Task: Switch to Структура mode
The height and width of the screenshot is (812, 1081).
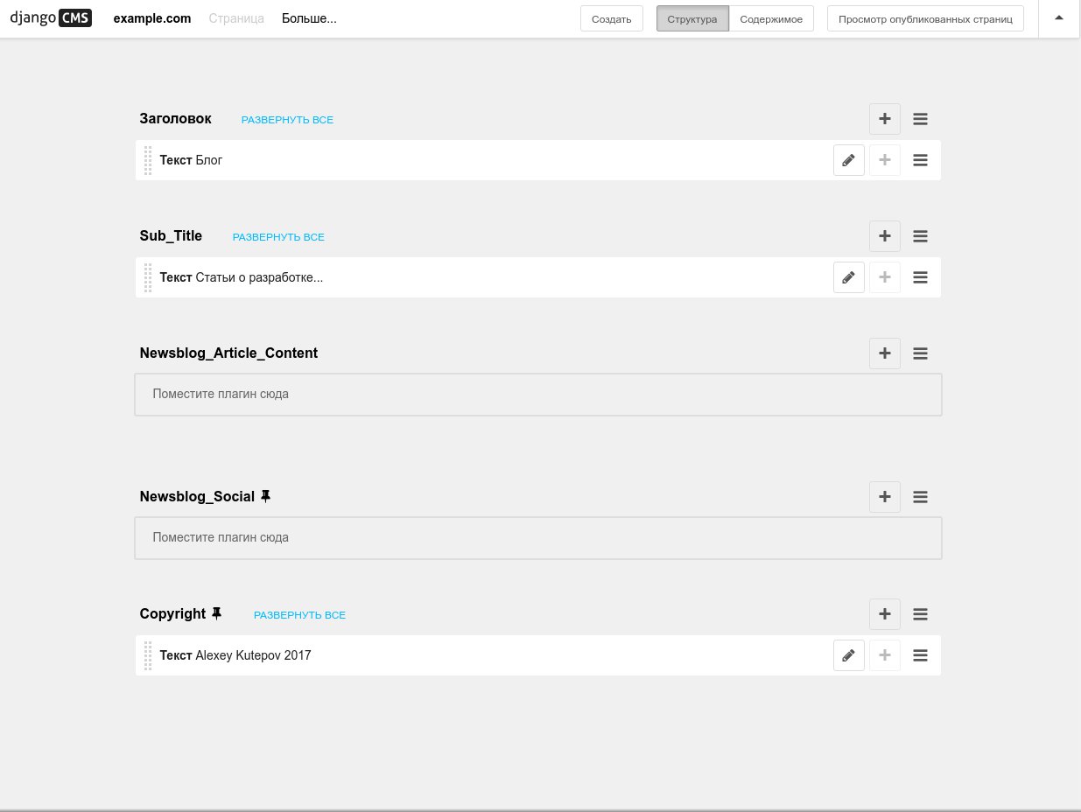Action: click(691, 19)
